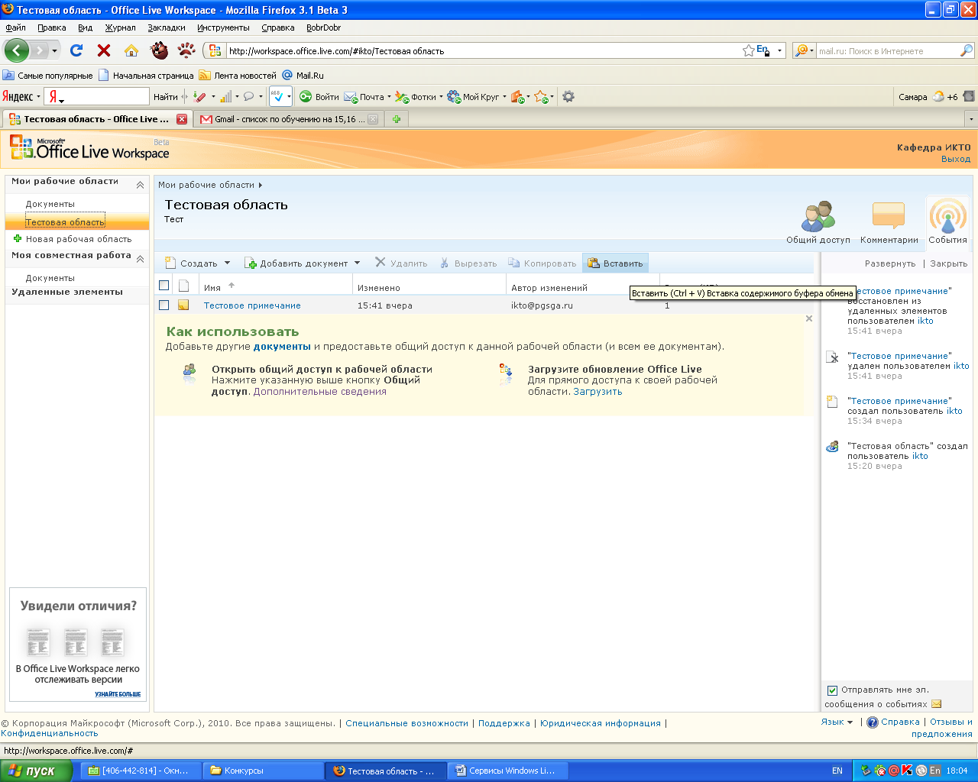Click the Удалить delete toolbar button
978x782 pixels.
click(401, 263)
